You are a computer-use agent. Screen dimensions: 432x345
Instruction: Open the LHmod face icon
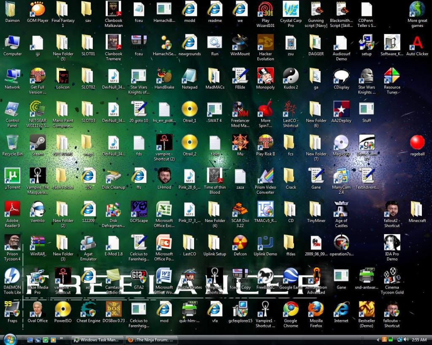[x=164, y=176]
